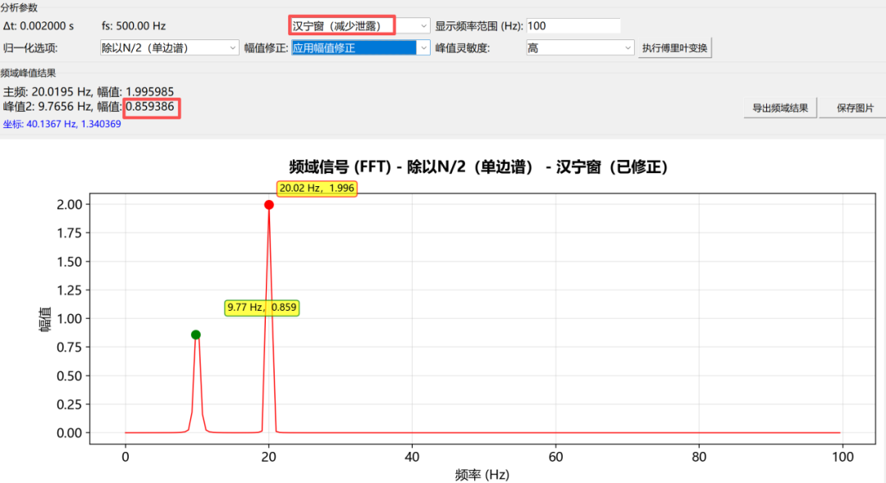Click the chart title 频域信号 (FFT)

click(478, 166)
